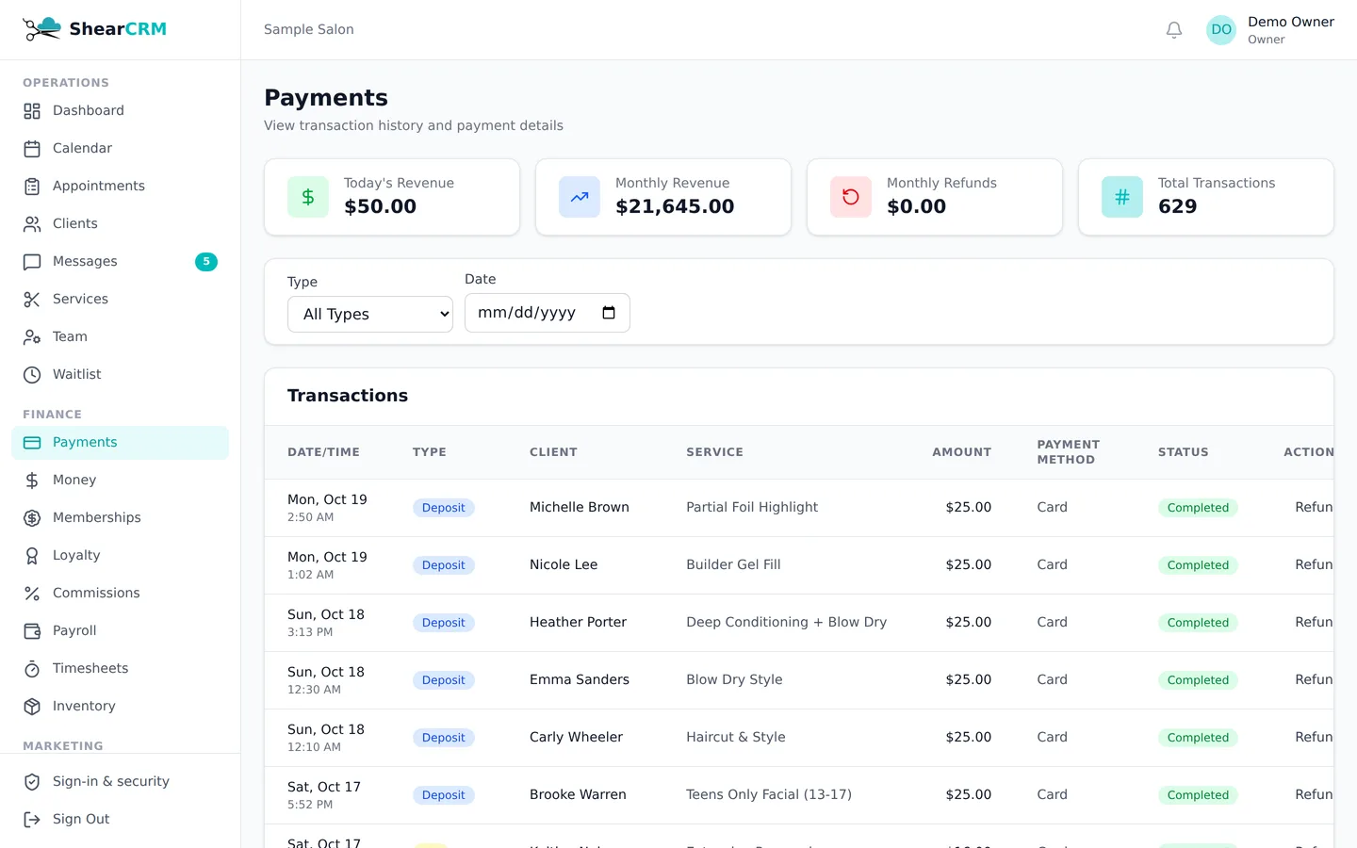Viewport: 1357px width, 848px height.
Task: Click Partial Foil Highlight service cell
Action: [752, 507]
